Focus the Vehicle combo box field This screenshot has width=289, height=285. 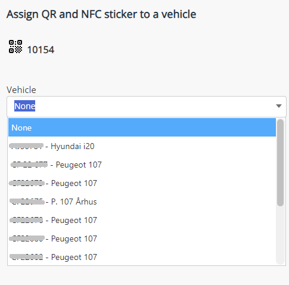pyautogui.click(x=147, y=107)
